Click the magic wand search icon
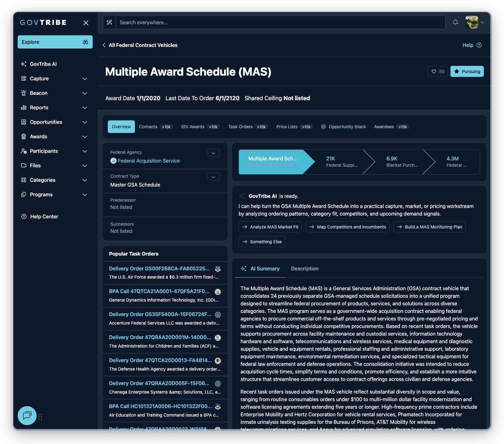 point(109,22)
